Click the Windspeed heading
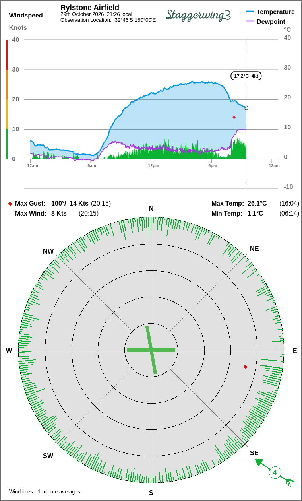Screen dimensions: 302x501 tap(26, 16)
